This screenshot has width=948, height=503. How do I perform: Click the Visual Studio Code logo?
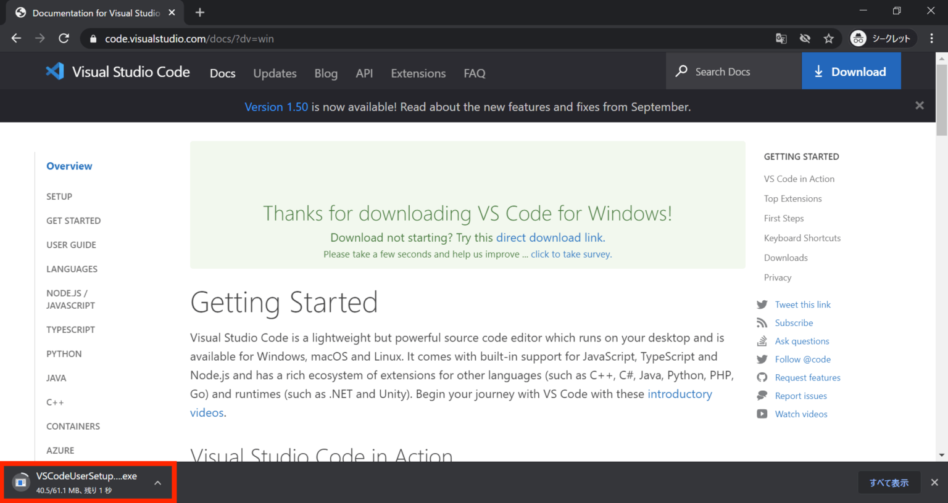tap(55, 71)
